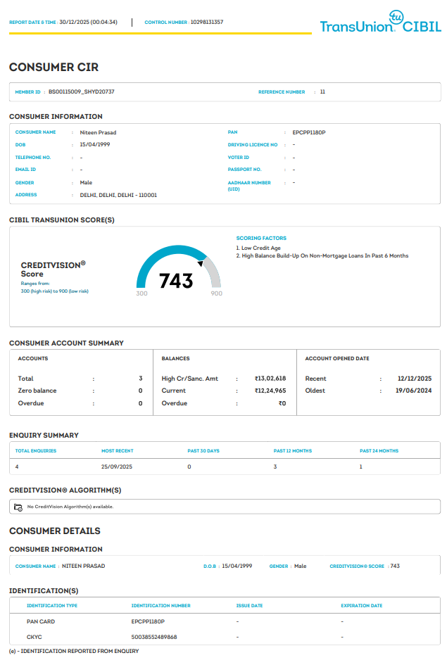Select DOB 15/04/1999 in top consumer information
447x672 pixels.
[95, 144]
